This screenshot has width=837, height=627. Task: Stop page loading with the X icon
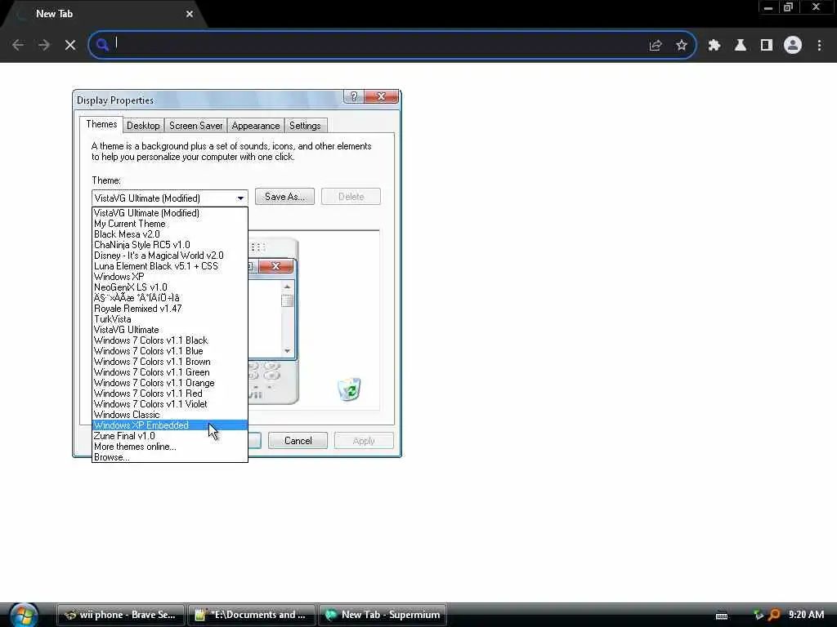coord(70,46)
